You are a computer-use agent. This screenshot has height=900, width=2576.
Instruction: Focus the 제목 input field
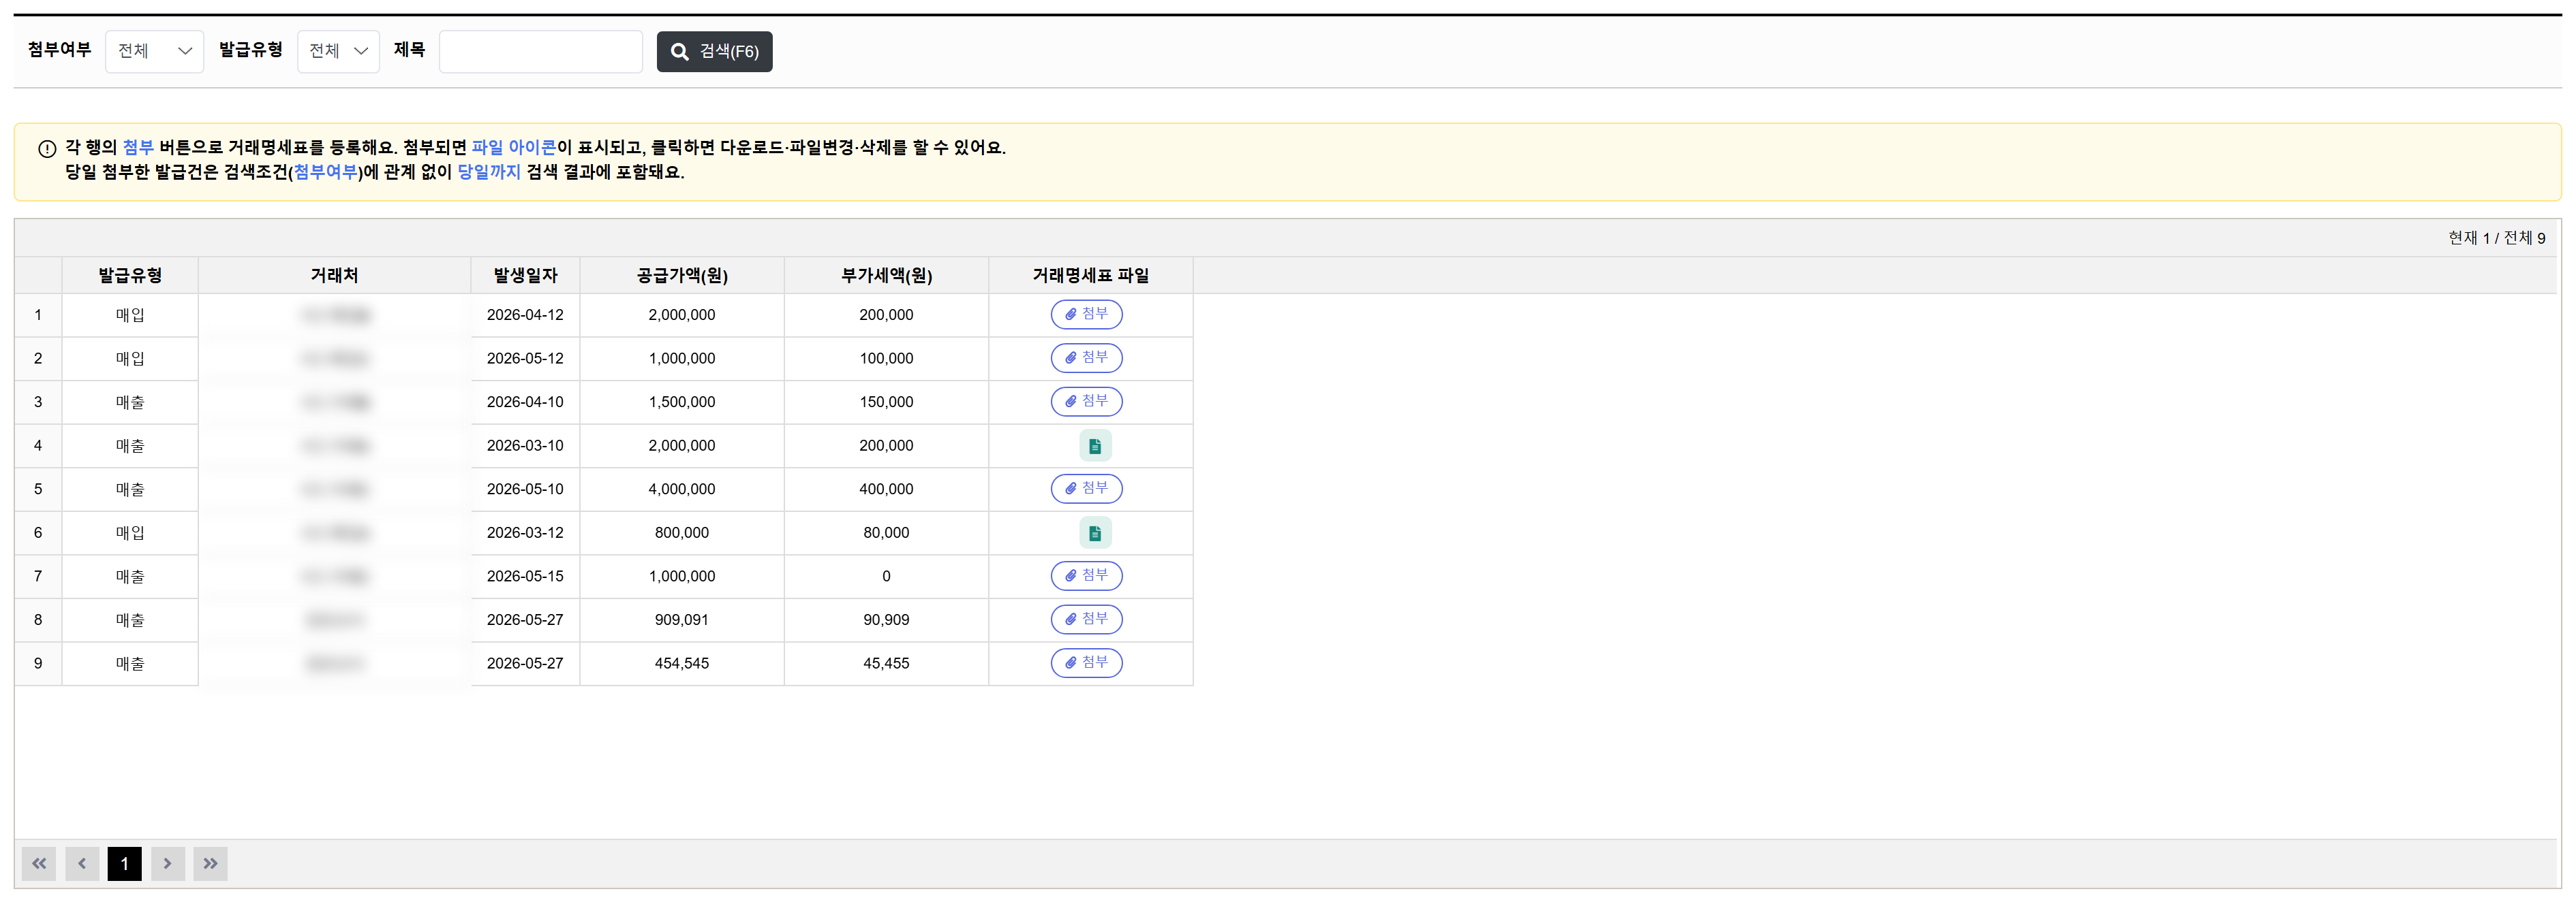[541, 51]
